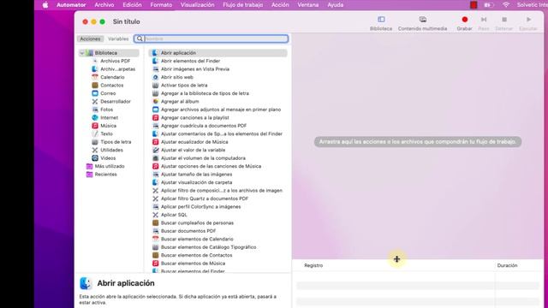Select Abrir aplicación action
This screenshot has width=548, height=308.
218,53
